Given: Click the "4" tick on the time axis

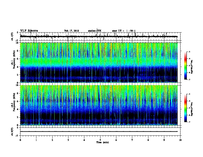Looking at the screenshot, I should (x=84, y=140).
